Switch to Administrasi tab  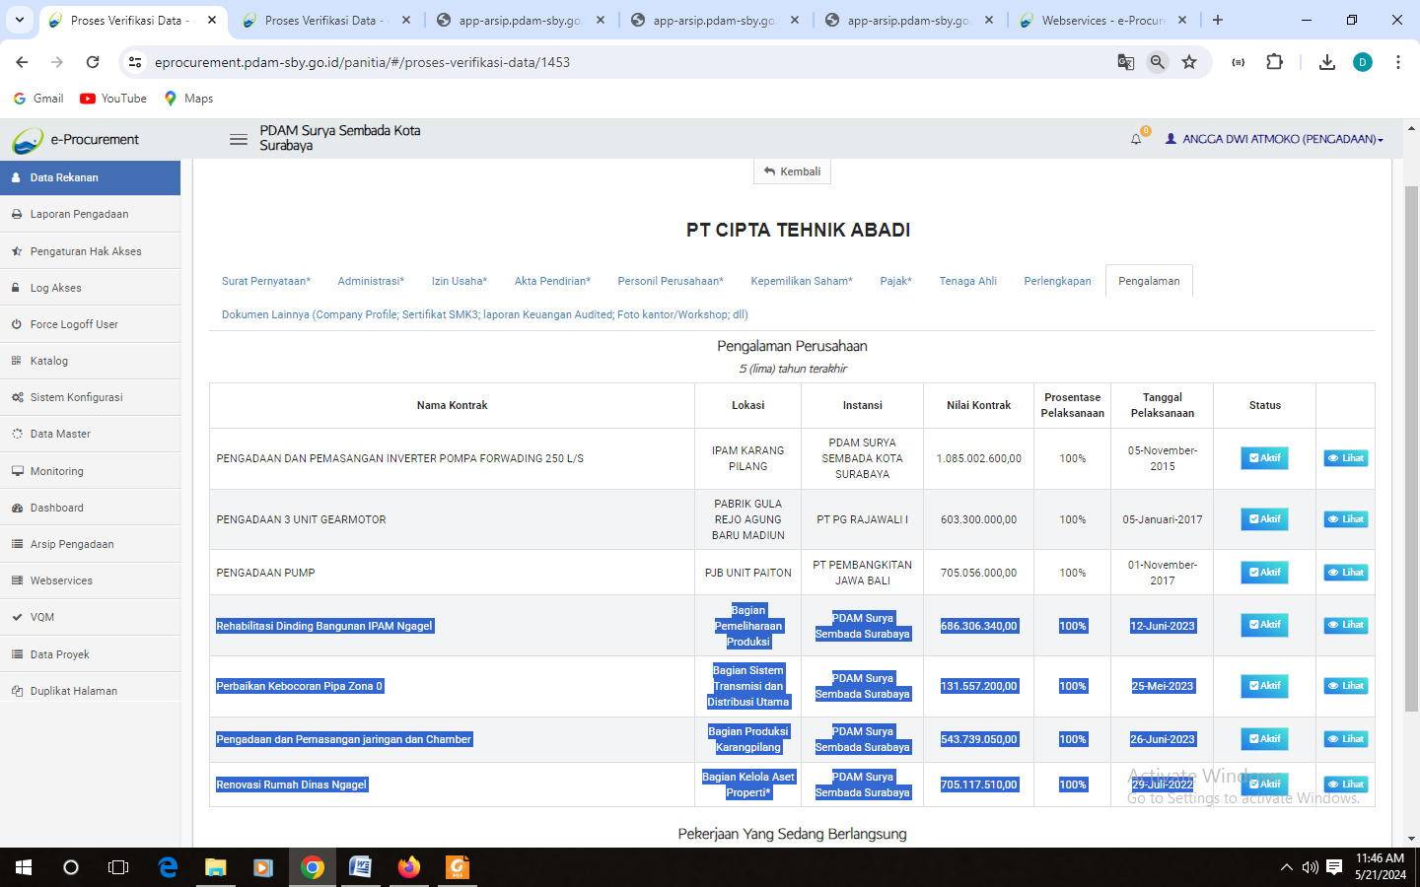click(371, 281)
